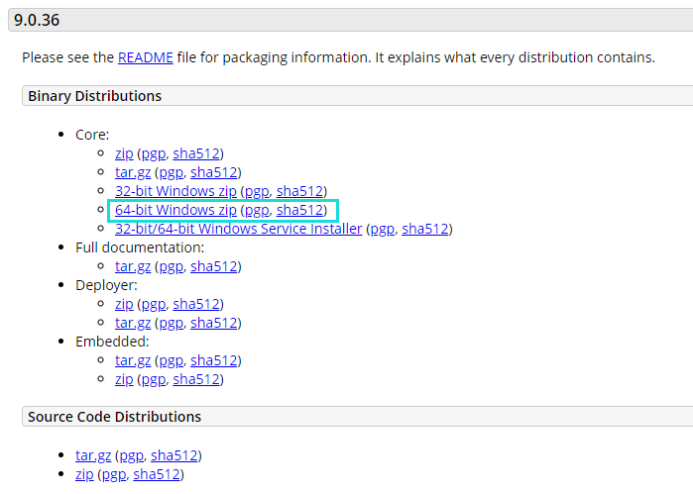Download the Deployer tar.gz

[x=133, y=323]
